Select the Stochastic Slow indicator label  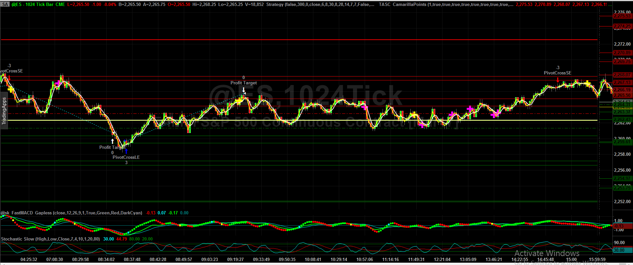coord(50,239)
